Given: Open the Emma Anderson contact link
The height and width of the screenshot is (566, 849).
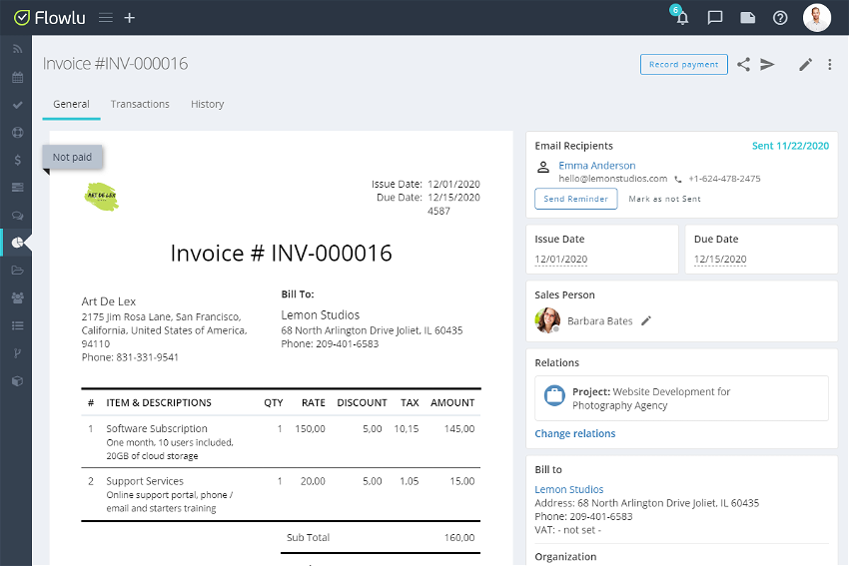Looking at the screenshot, I should point(596,166).
